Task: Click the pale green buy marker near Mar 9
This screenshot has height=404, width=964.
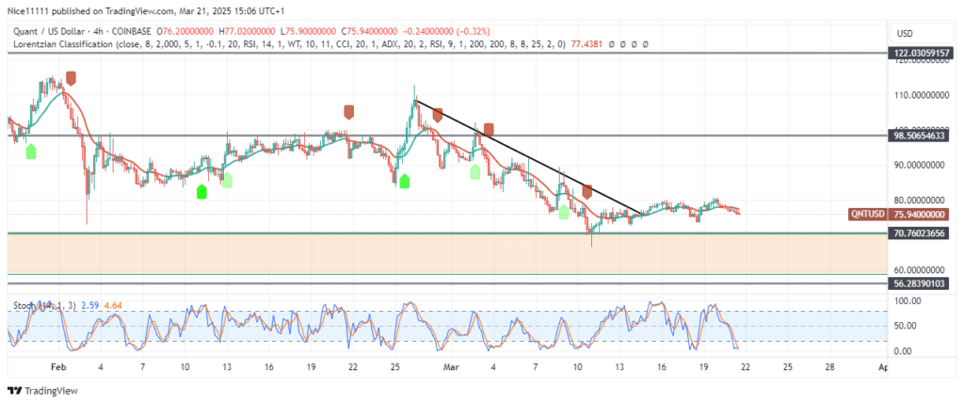Action: click(x=564, y=212)
